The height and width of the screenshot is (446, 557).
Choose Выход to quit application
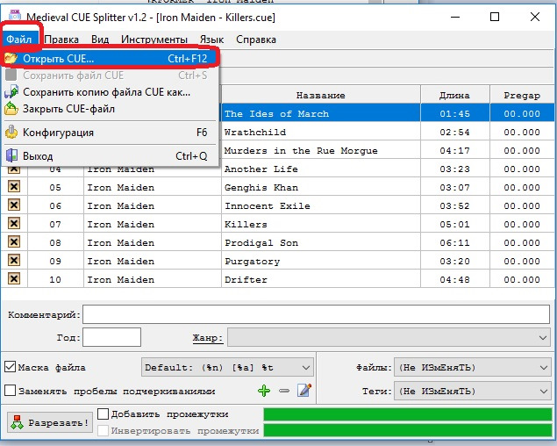(111, 156)
